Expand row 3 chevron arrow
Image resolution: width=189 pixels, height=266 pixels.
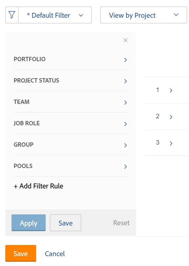[x=171, y=143]
